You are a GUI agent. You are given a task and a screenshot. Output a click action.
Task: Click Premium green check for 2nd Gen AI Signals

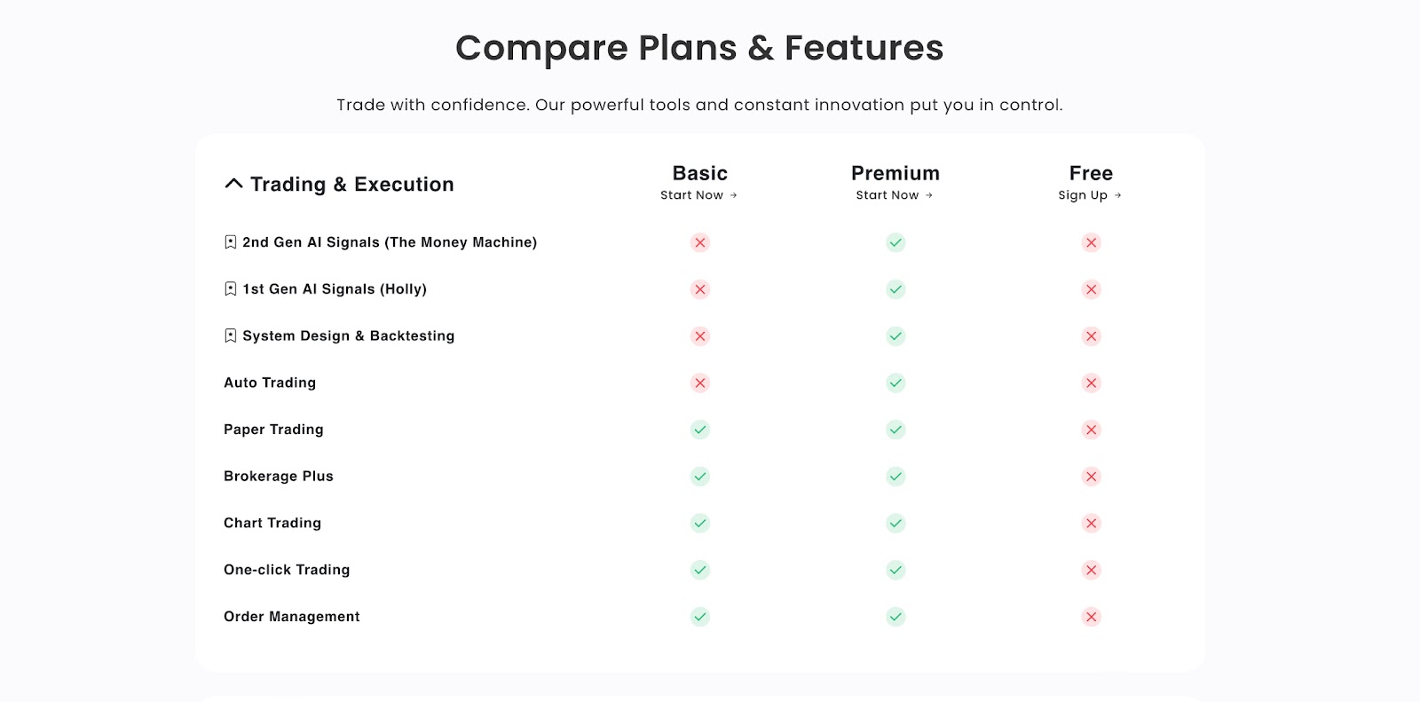click(x=895, y=242)
